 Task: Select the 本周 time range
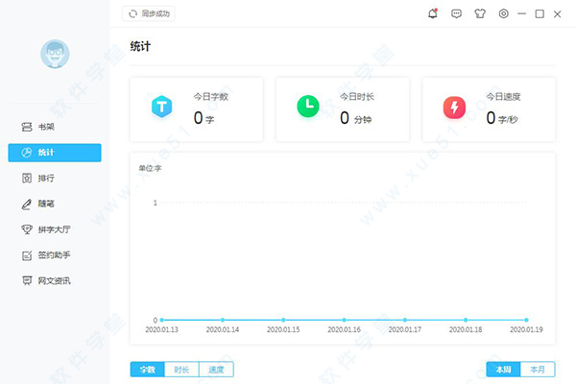tap(503, 370)
